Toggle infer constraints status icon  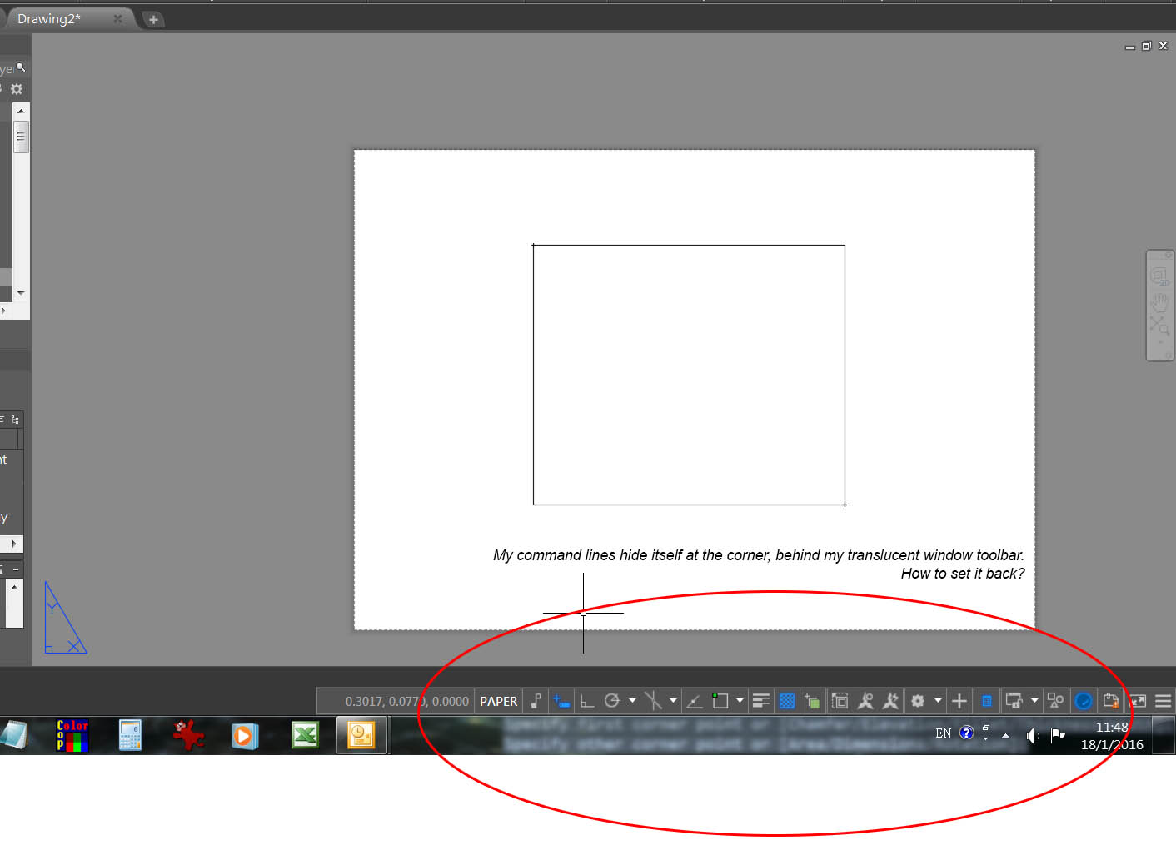pyautogui.click(x=536, y=701)
